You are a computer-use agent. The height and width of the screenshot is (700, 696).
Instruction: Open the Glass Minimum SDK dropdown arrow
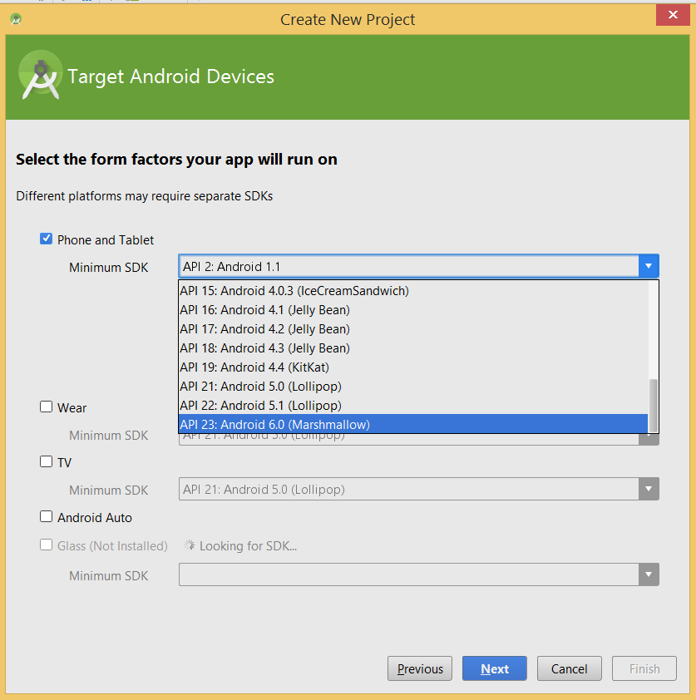pyautogui.click(x=649, y=574)
